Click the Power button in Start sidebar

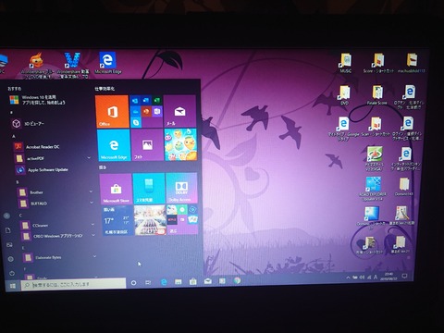click(x=12, y=273)
